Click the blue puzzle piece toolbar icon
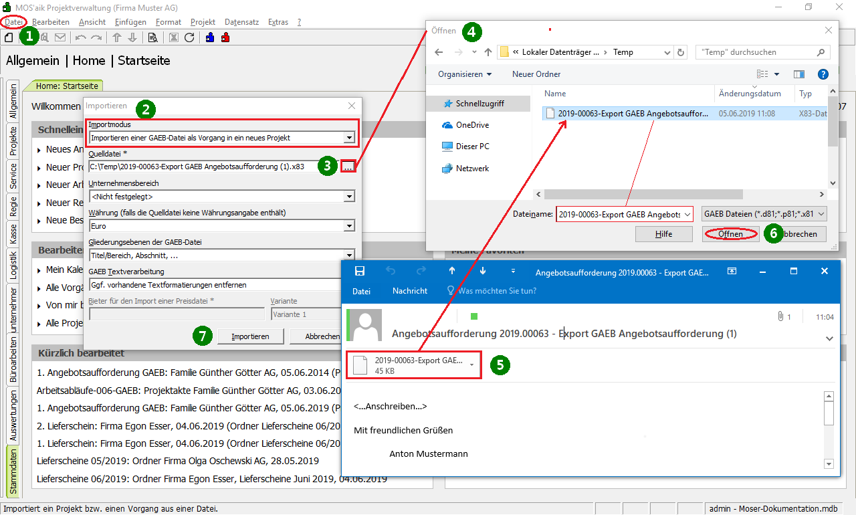 coord(210,37)
